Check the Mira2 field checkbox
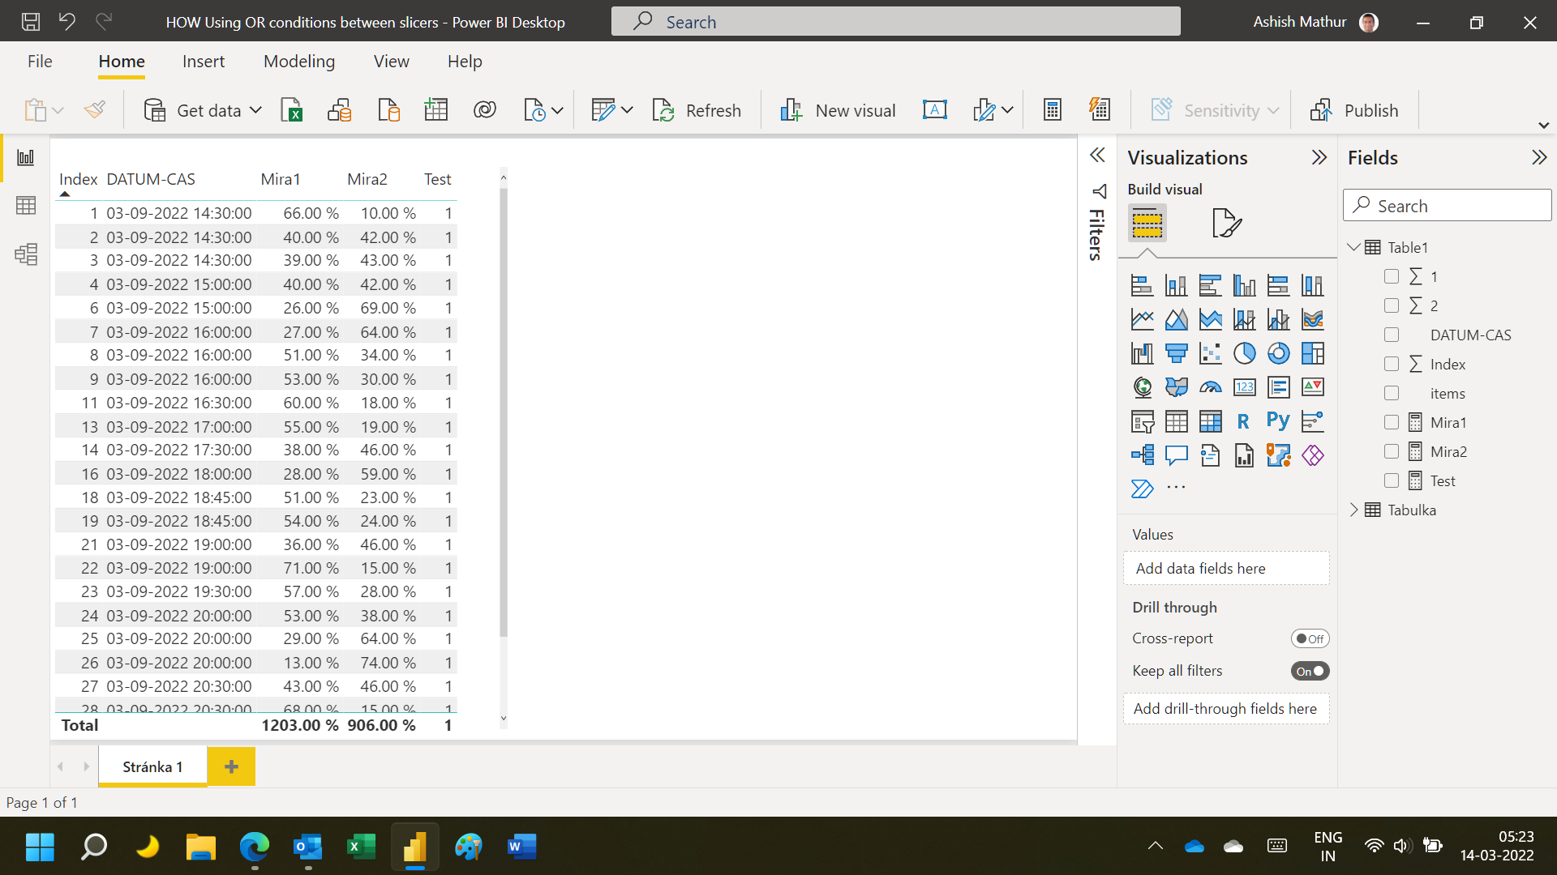The width and height of the screenshot is (1557, 875). click(1392, 451)
